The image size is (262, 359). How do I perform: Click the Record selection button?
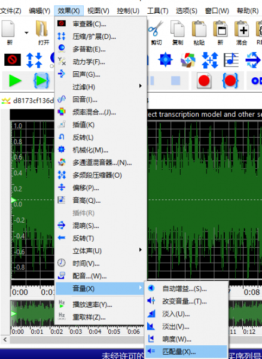(230, 81)
